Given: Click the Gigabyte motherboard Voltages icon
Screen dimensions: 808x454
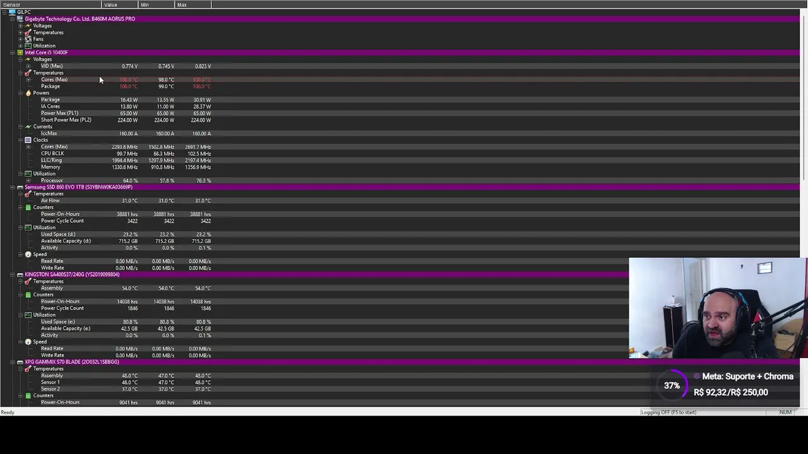Looking at the screenshot, I should click(x=28, y=26).
